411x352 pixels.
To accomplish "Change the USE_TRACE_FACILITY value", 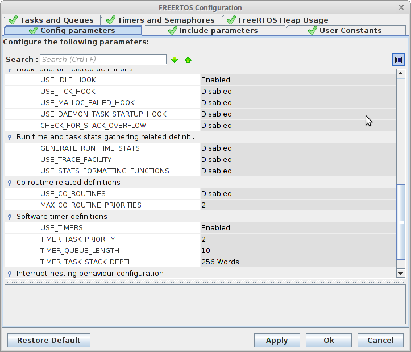I will coord(298,159).
